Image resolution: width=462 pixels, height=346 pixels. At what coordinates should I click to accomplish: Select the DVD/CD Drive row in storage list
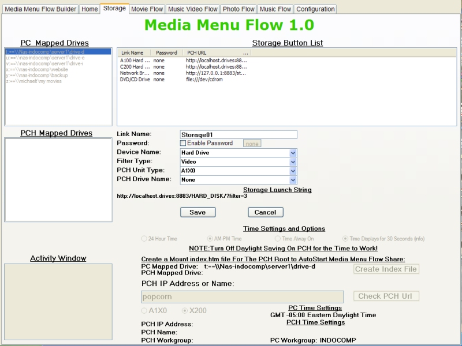point(135,80)
